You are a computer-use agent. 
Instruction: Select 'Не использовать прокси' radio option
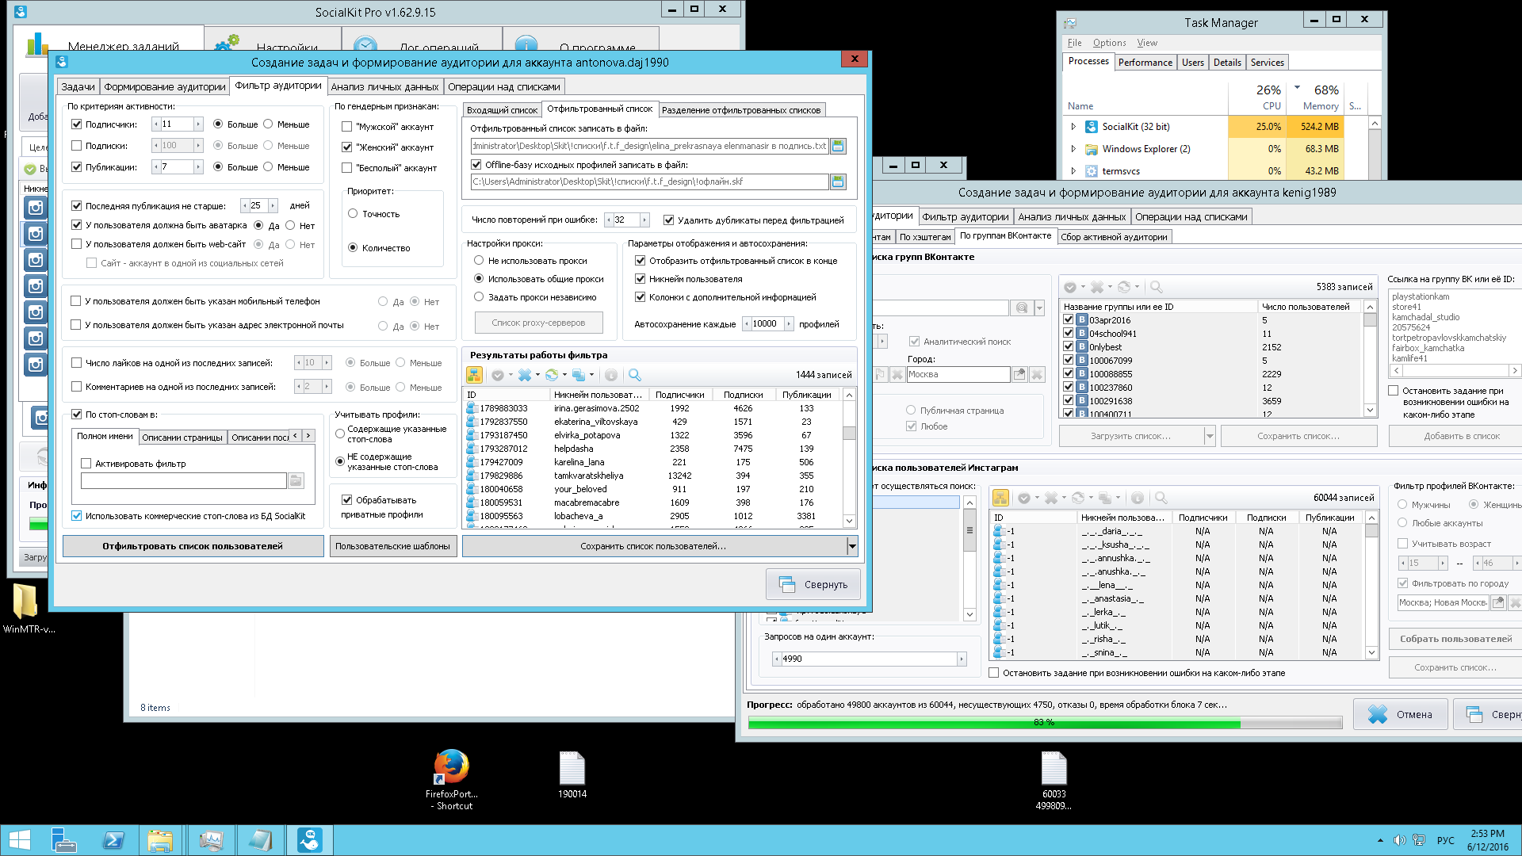click(x=479, y=261)
